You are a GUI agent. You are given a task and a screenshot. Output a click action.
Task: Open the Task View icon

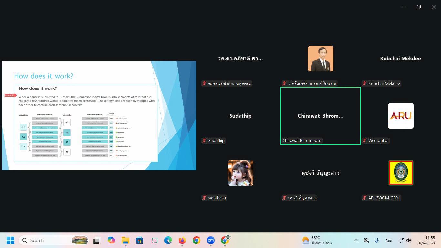click(97, 240)
